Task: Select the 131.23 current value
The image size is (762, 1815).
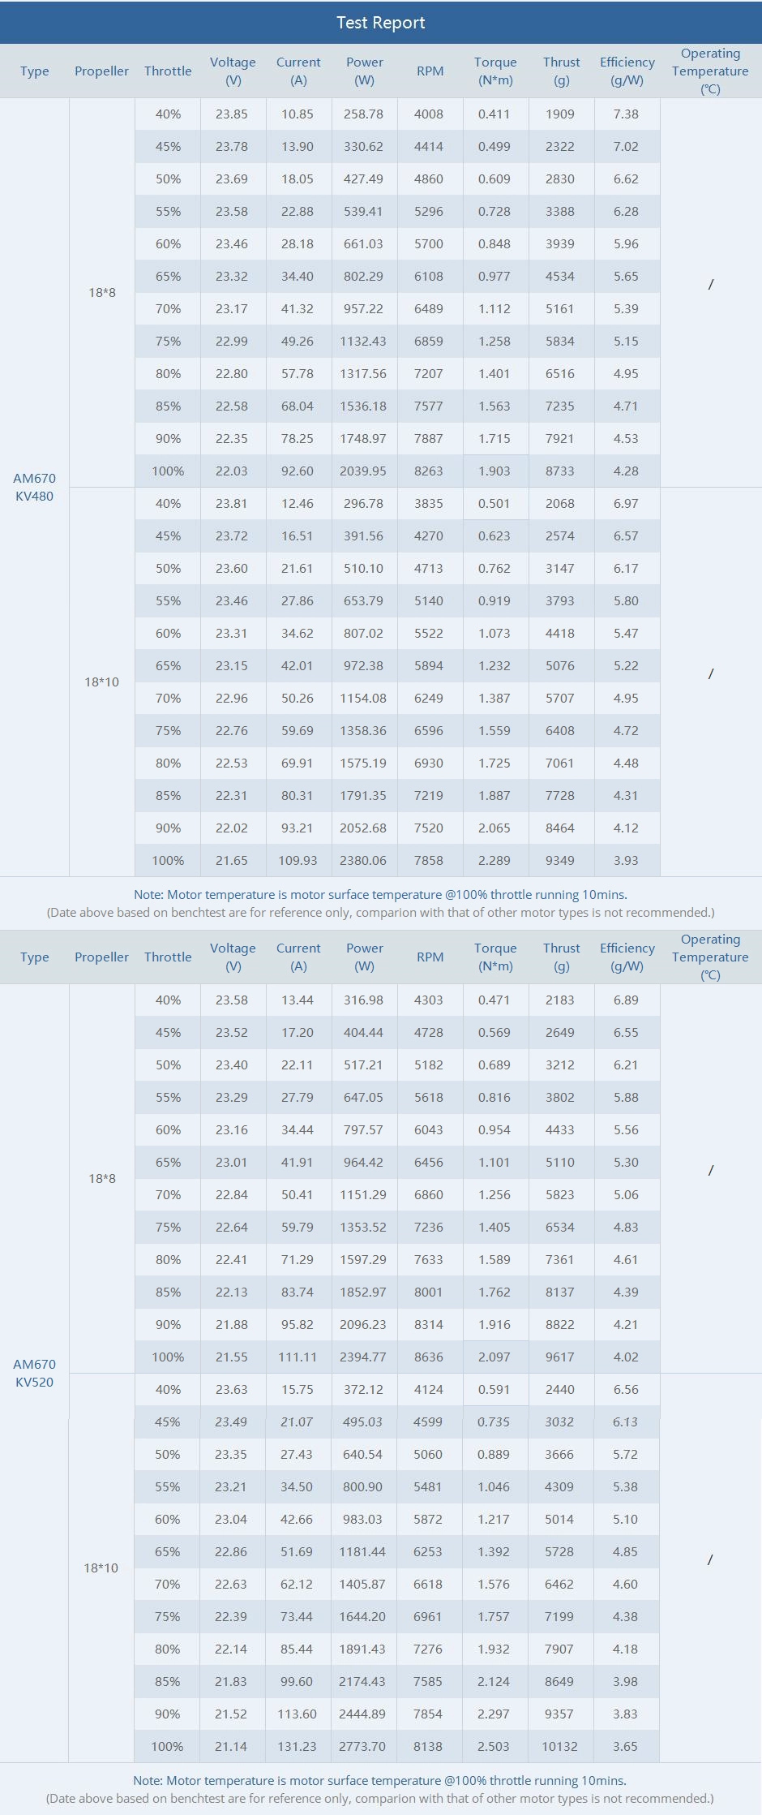Action: pyautogui.click(x=297, y=1746)
